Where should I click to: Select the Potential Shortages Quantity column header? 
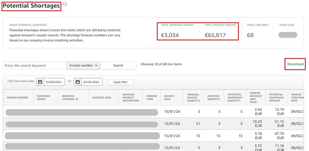235,98
